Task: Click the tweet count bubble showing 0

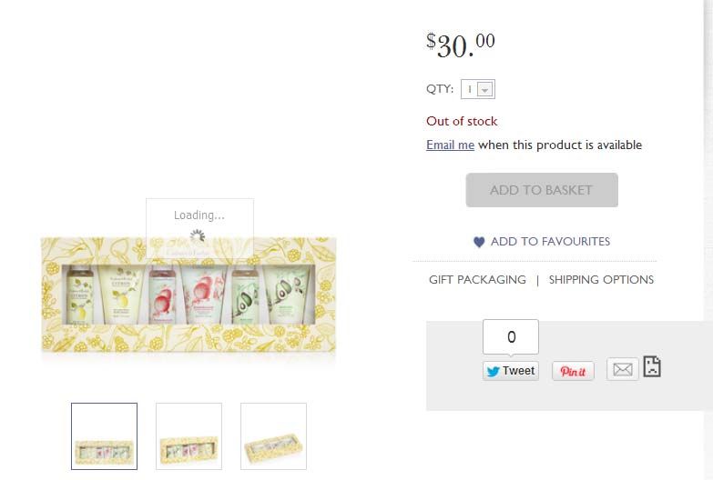Action: (x=511, y=336)
